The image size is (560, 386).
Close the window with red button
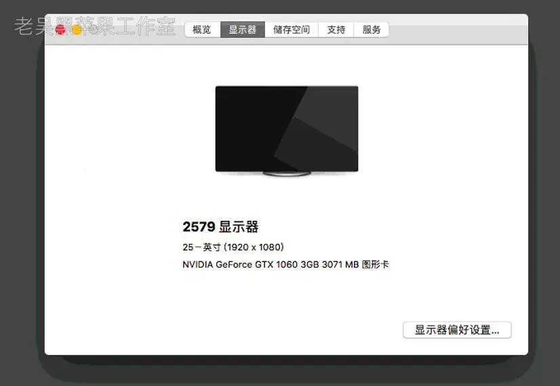(60, 30)
